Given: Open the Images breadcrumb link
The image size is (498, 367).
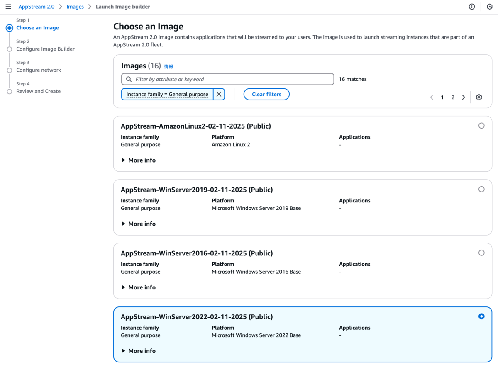Looking at the screenshot, I should coord(75,7).
